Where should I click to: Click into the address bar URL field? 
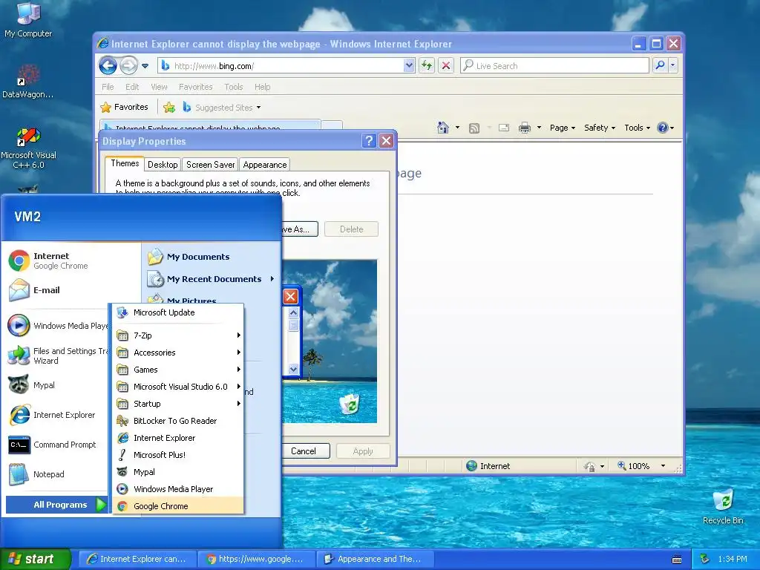286,66
